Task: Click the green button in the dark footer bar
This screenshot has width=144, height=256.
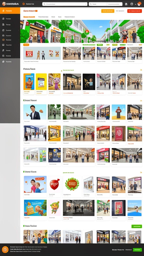Action: tap(137, 250)
